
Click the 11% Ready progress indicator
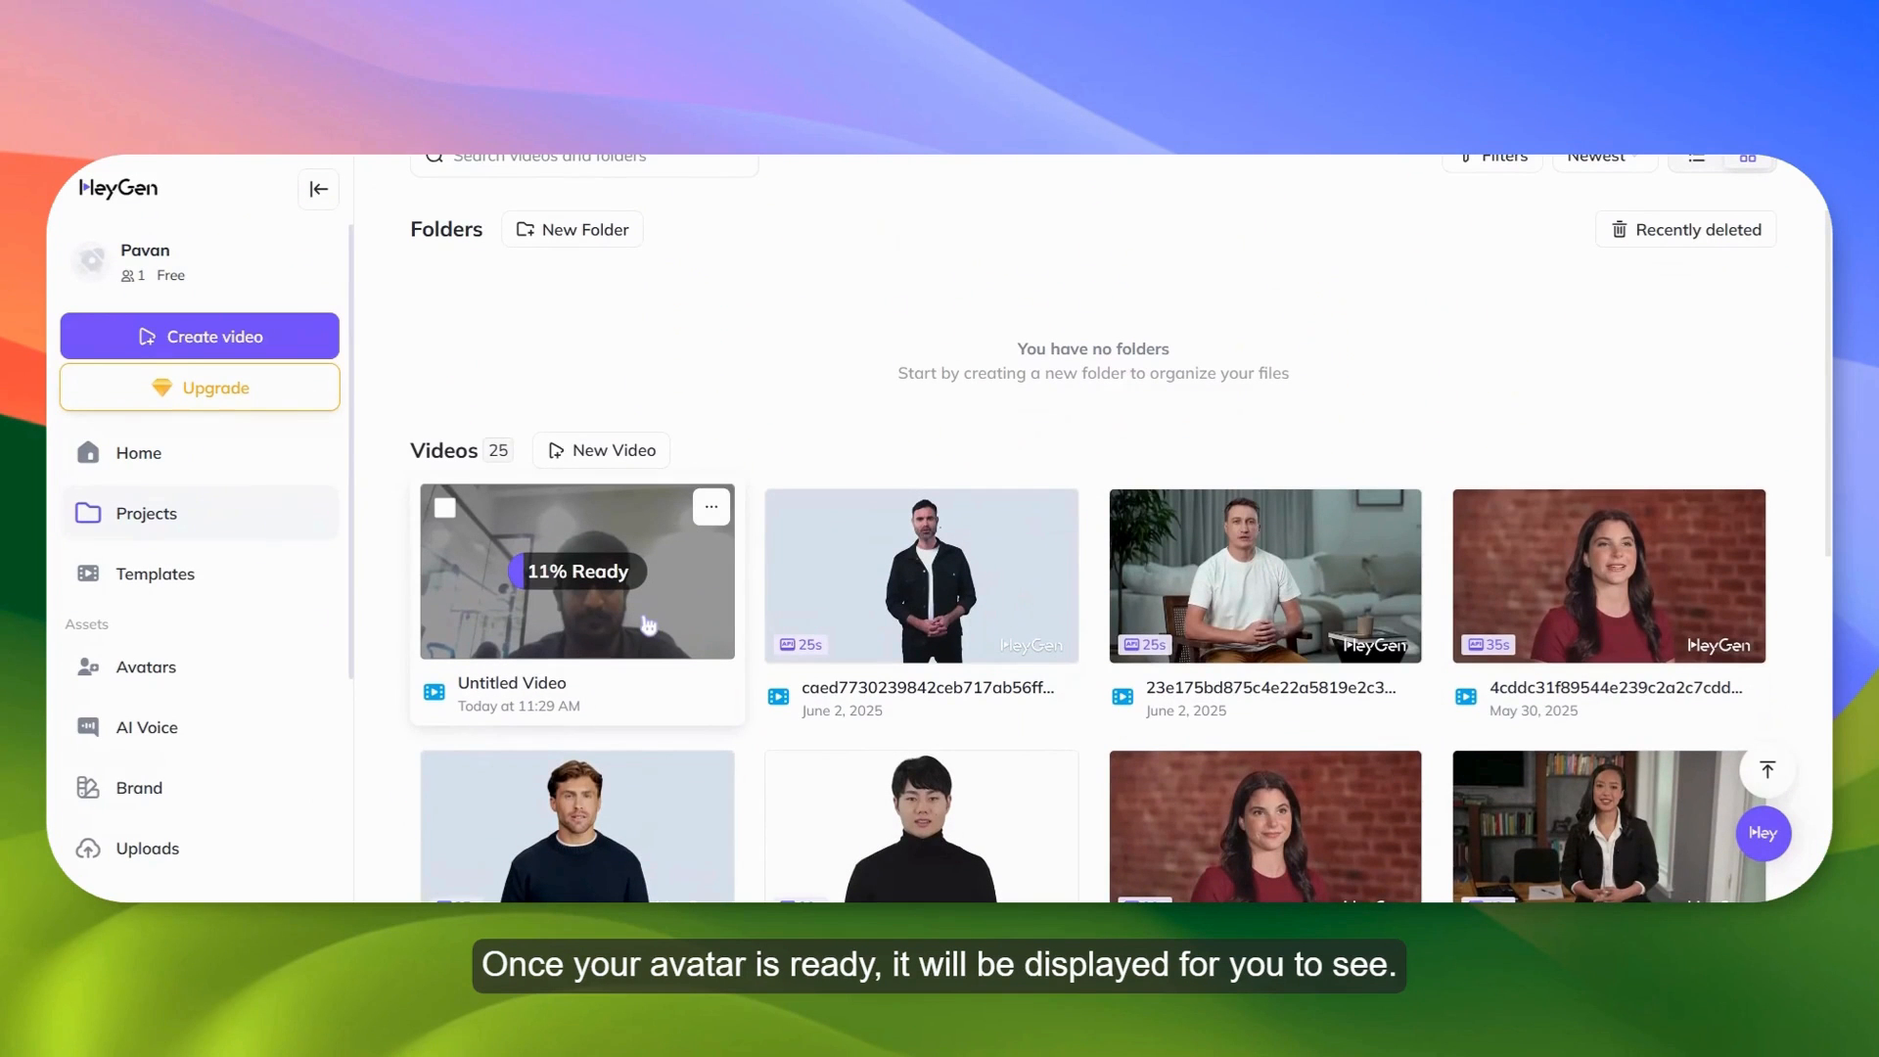click(x=577, y=571)
